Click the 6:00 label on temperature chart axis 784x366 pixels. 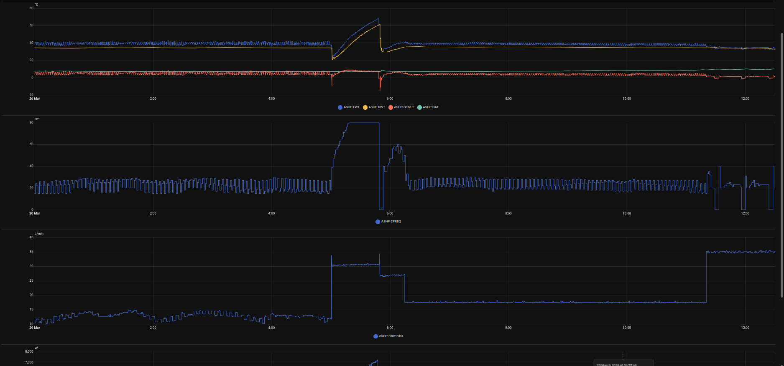tap(390, 99)
